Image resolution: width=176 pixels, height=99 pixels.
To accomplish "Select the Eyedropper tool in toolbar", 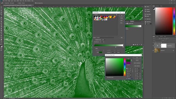I will (x=1, y=16).
